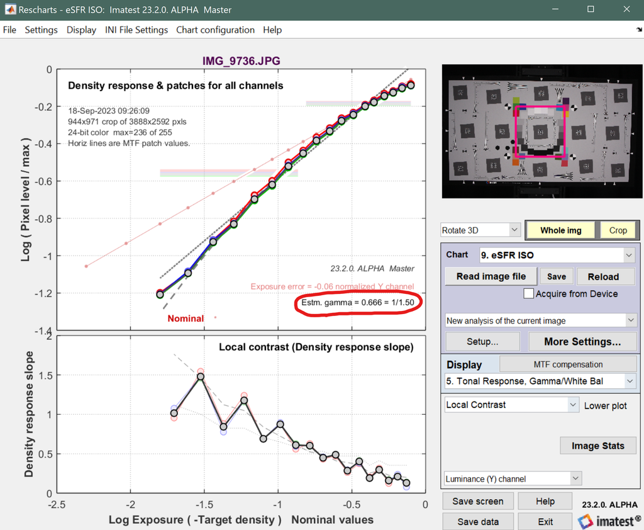This screenshot has width=644, height=530.
Task: Click the Setup... button
Action: point(482,342)
